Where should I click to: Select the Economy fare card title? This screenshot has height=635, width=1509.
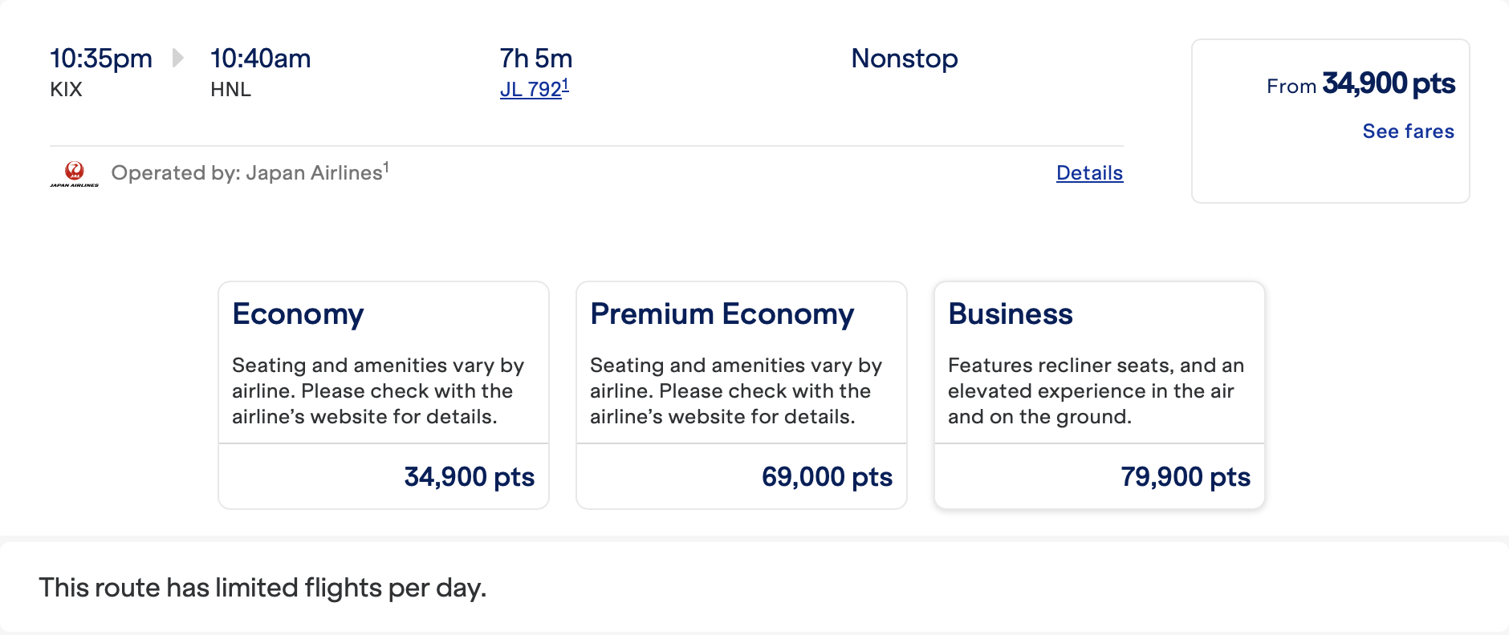pos(298,314)
